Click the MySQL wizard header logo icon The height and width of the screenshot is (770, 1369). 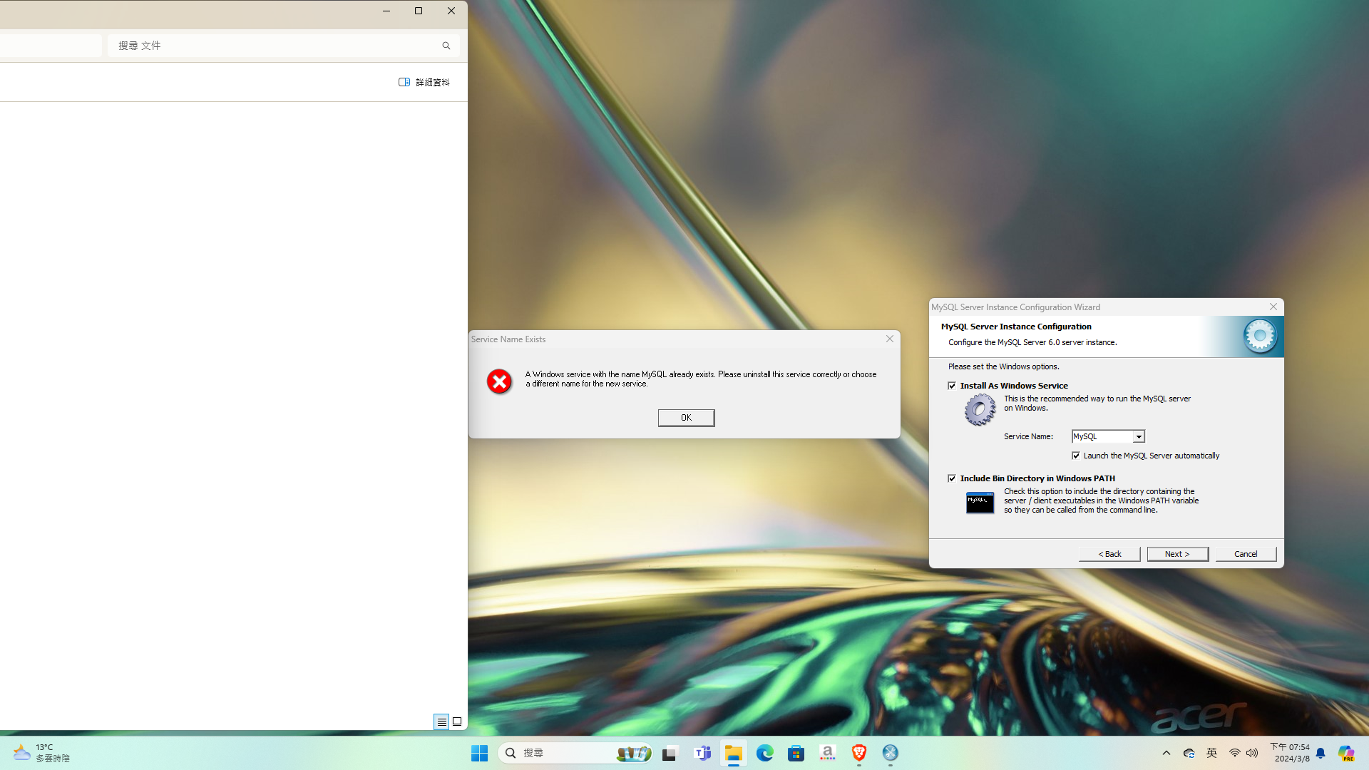click(x=1260, y=336)
